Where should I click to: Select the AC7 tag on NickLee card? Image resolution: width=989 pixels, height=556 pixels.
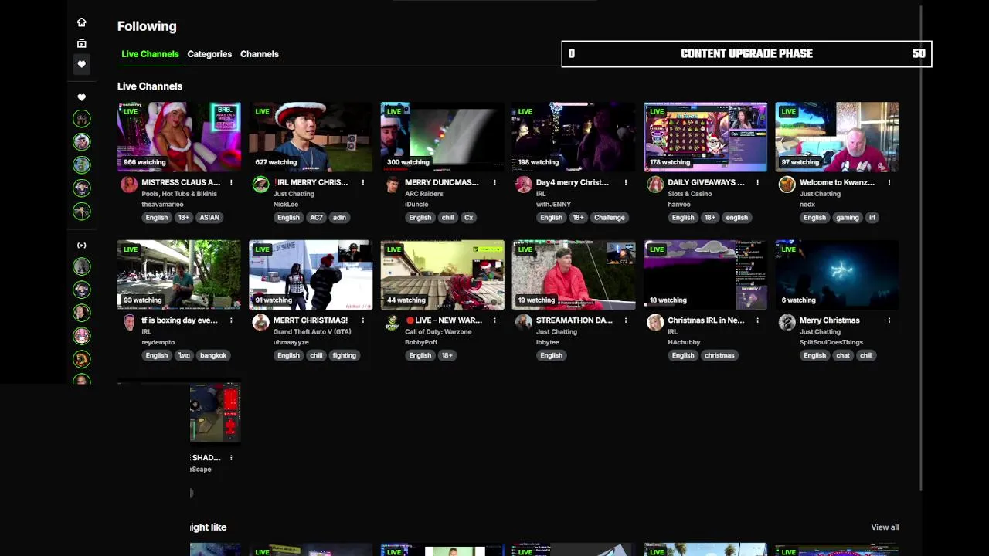316,218
